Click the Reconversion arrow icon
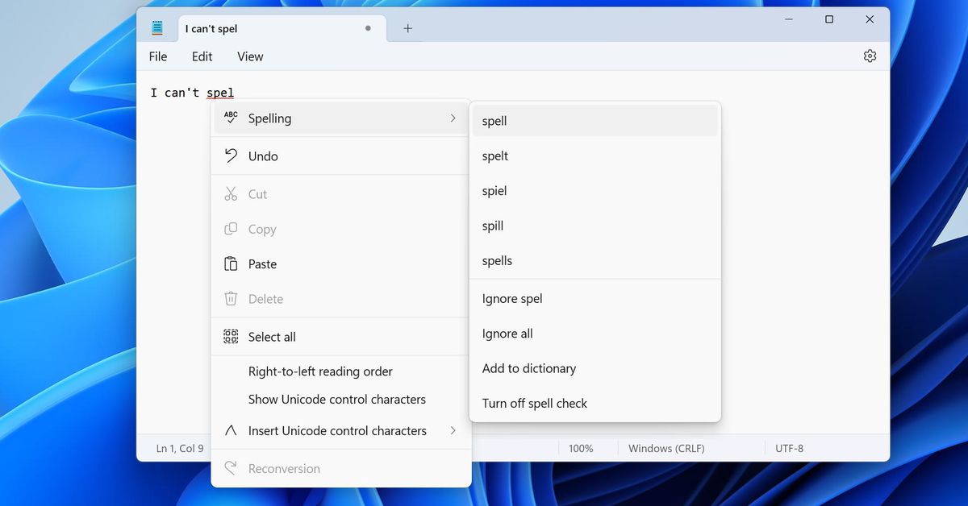The height and width of the screenshot is (506, 968). 231,468
